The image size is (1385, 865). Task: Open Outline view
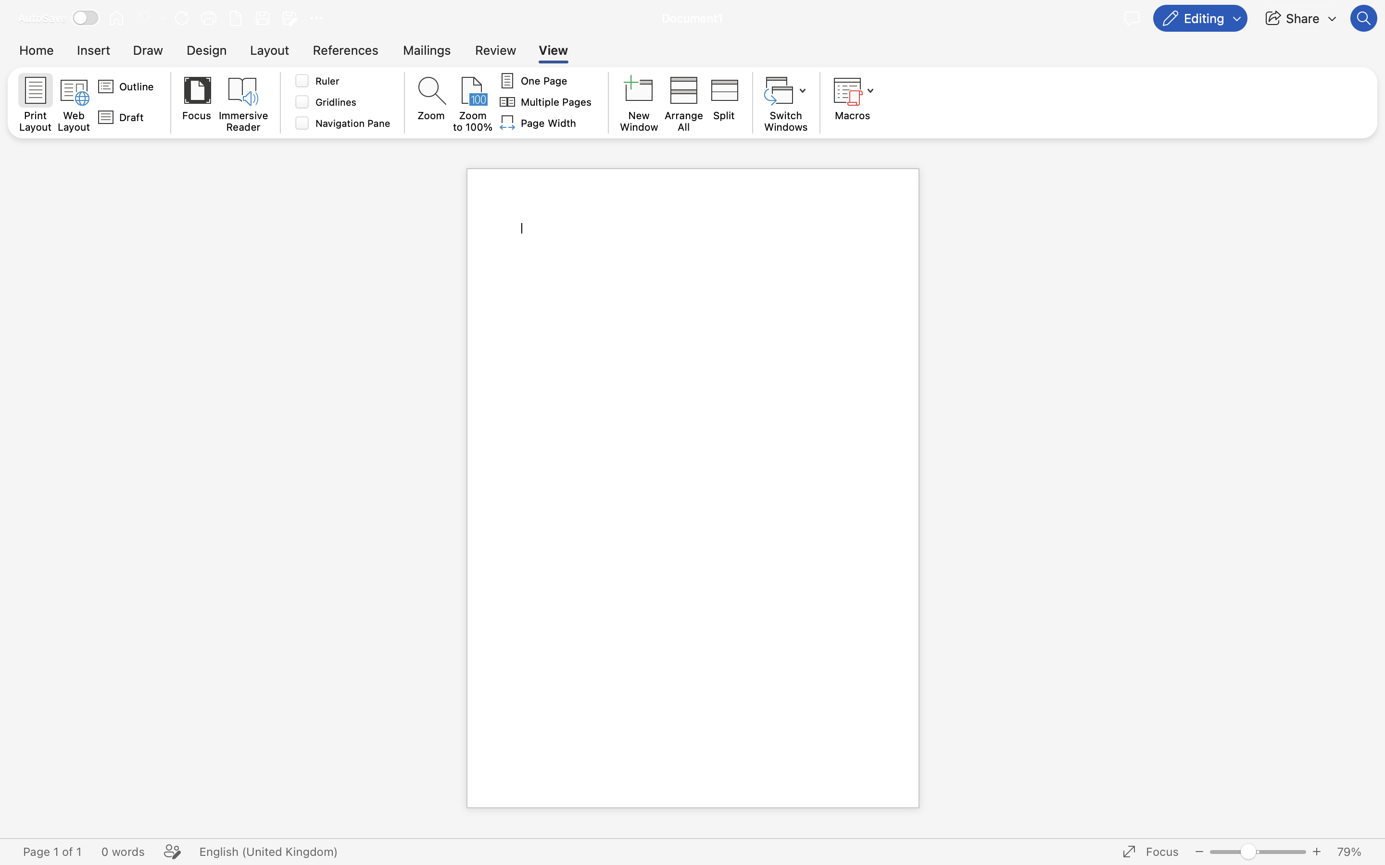(126, 86)
